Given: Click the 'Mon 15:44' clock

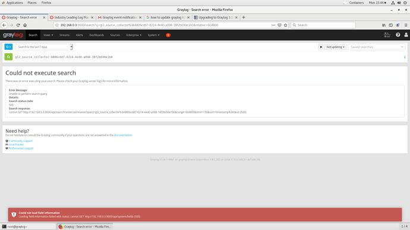Looking at the screenshot, I should click(x=377, y=2).
